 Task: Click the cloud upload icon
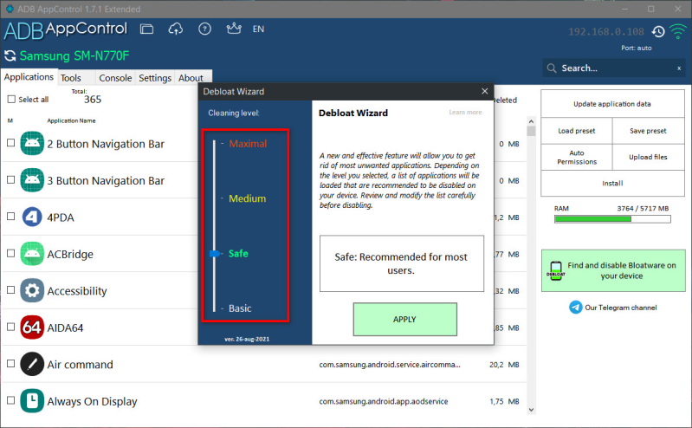point(176,29)
